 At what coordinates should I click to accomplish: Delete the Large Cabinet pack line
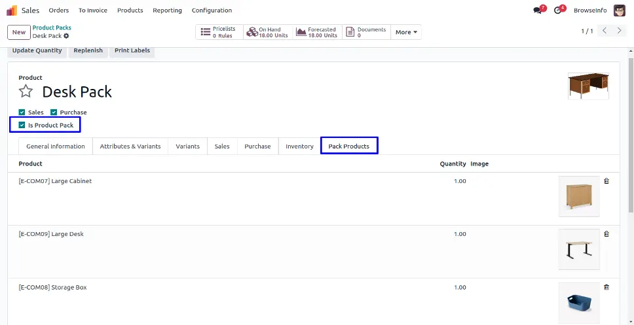pyautogui.click(x=606, y=181)
